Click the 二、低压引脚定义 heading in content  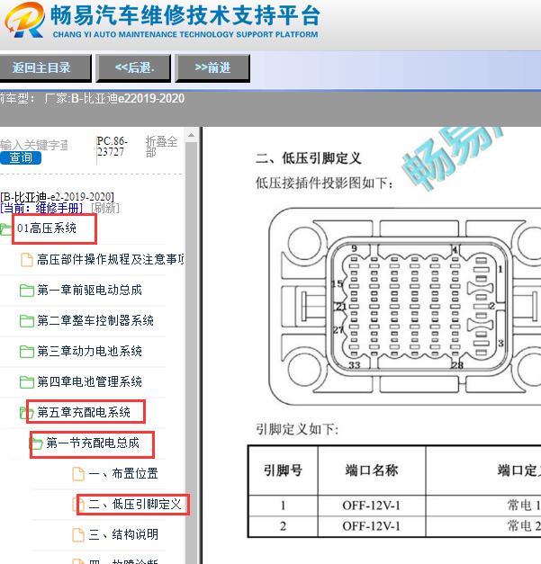click(x=309, y=158)
